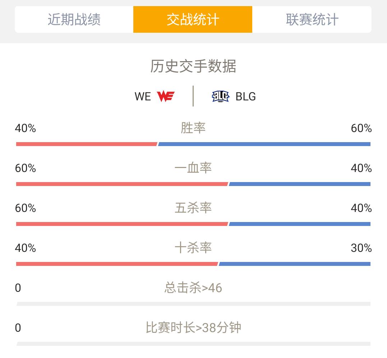This screenshot has width=387, height=358.
Task: Tap the WE team name
Action: 143,96
